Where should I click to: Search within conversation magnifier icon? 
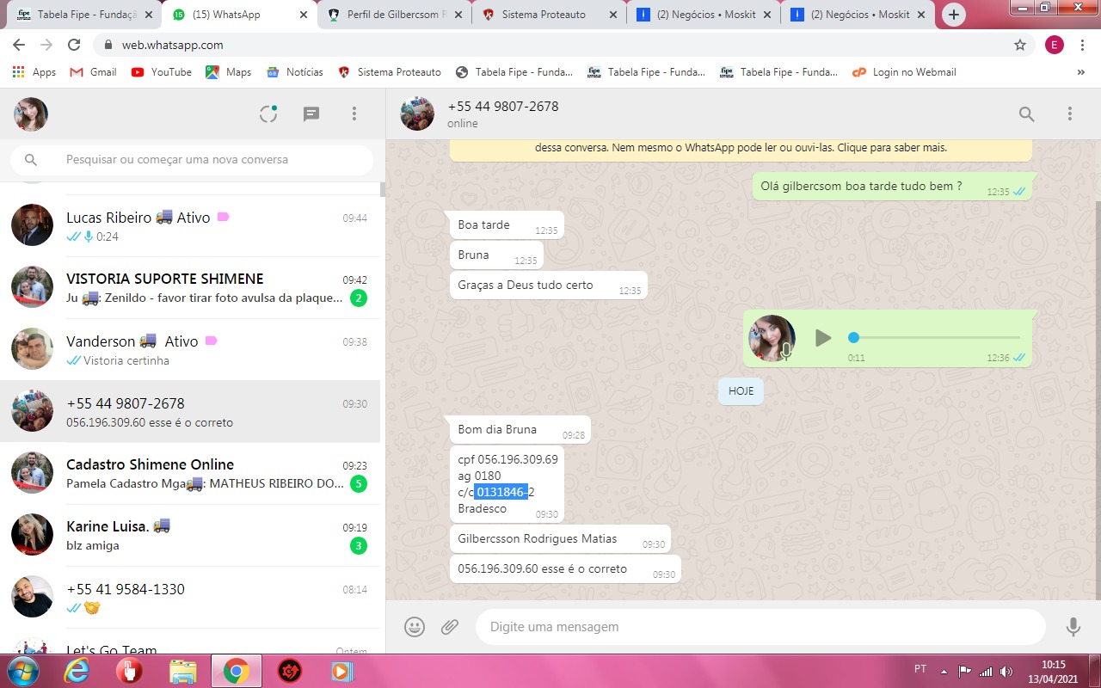click(x=1026, y=114)
